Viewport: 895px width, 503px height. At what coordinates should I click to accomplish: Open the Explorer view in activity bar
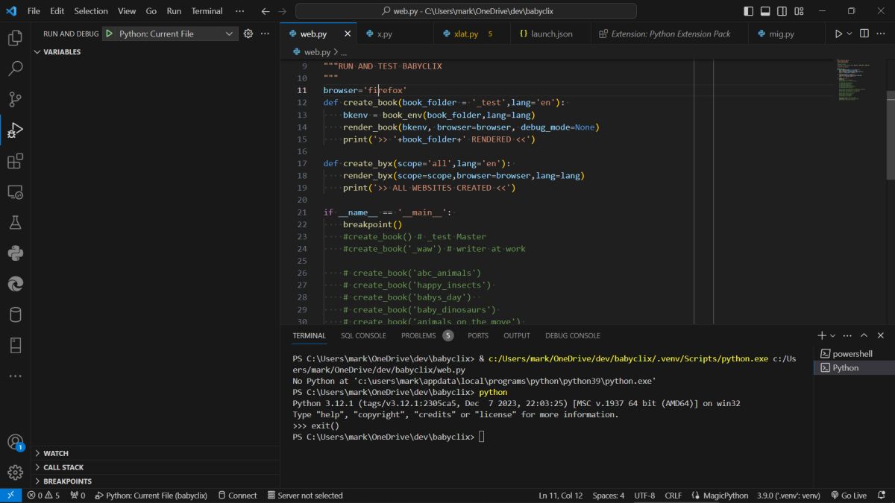pos(15,38)
